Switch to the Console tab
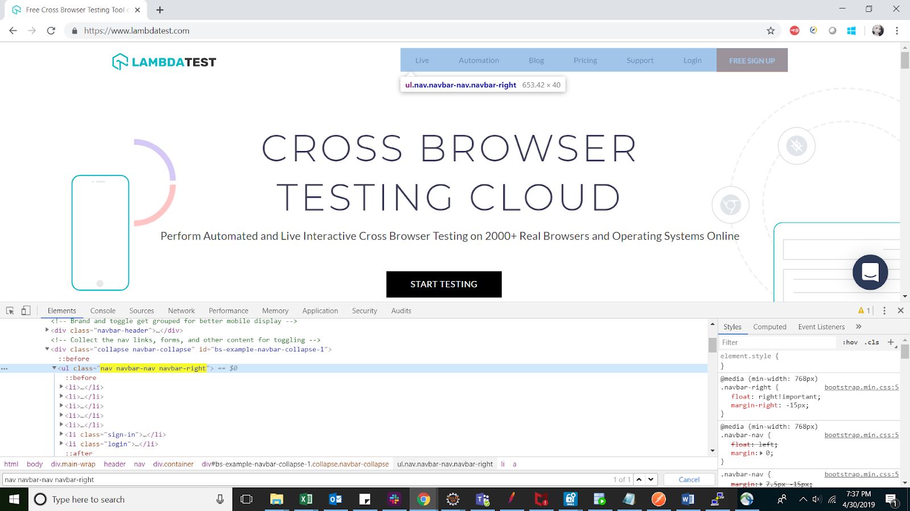The height and width of the screenshot is (511, 910). coord(103,311)
